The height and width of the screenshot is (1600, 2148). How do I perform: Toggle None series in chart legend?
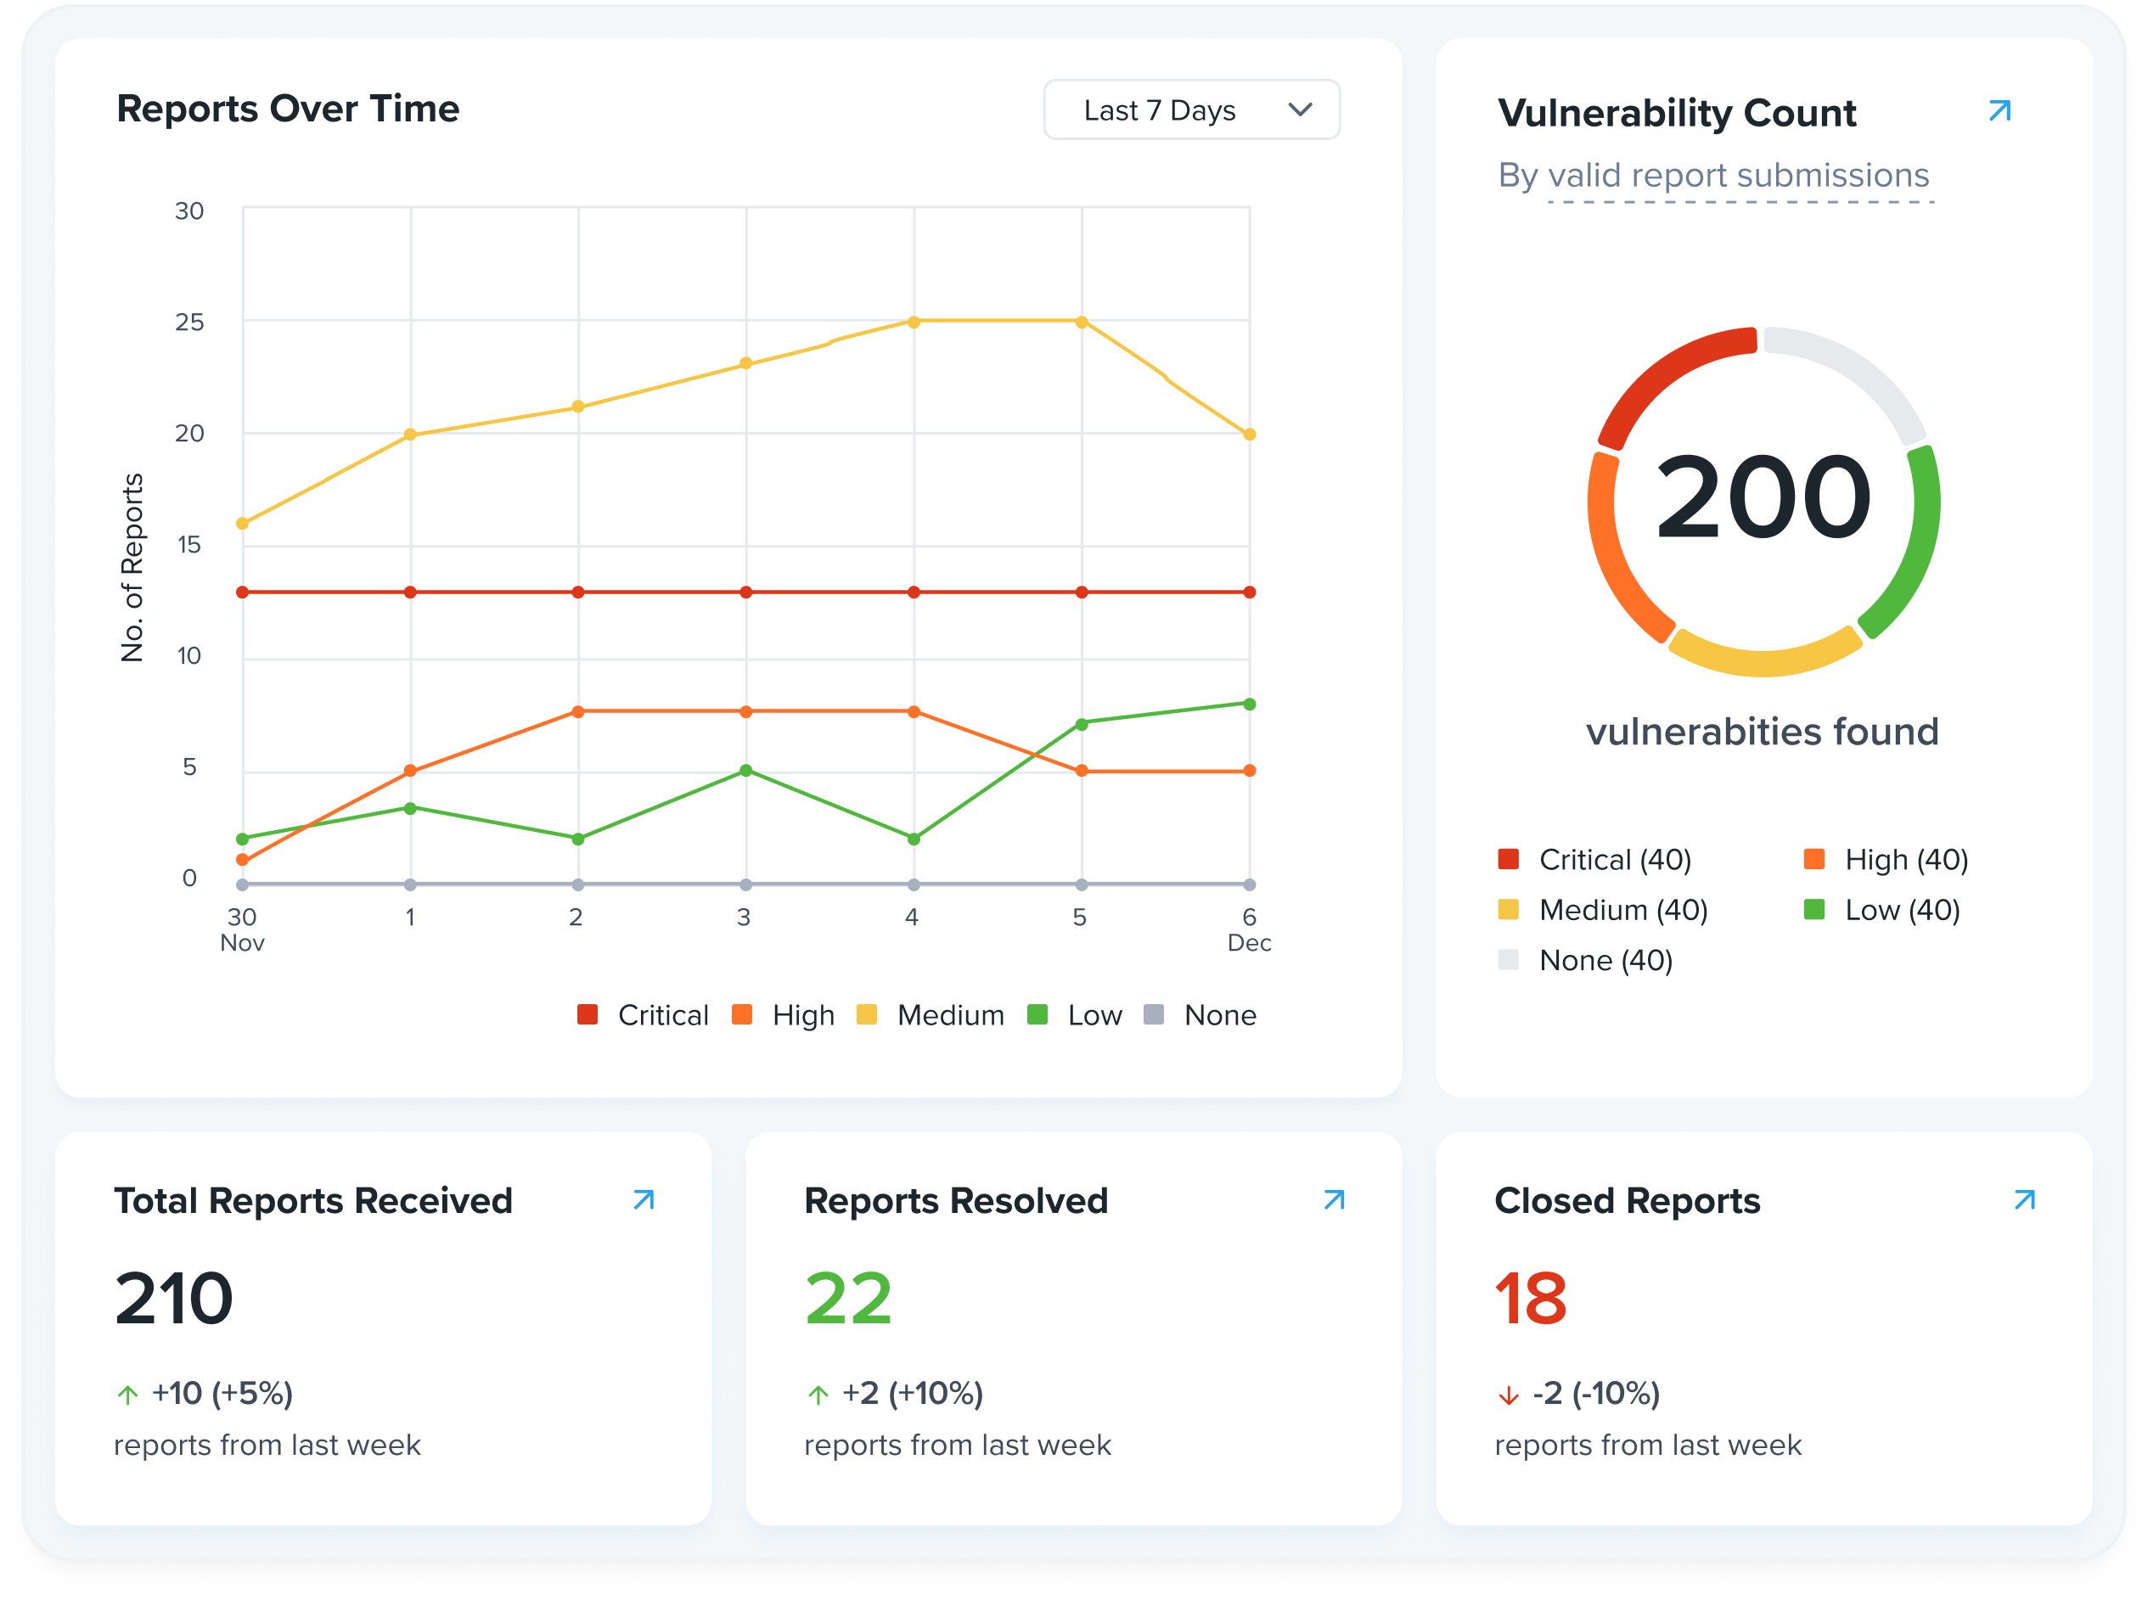[x=1200, y=1015]
